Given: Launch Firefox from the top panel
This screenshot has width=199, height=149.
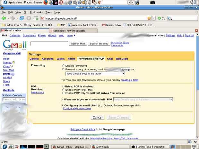Looking at the screenshot, I should [46, 2].
